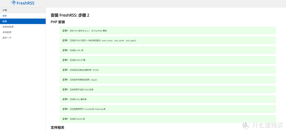Click the FreshRSS logo icon
The width and height of the screenshot is (286, 132).
pyautogui.click(x=13, y=3)
